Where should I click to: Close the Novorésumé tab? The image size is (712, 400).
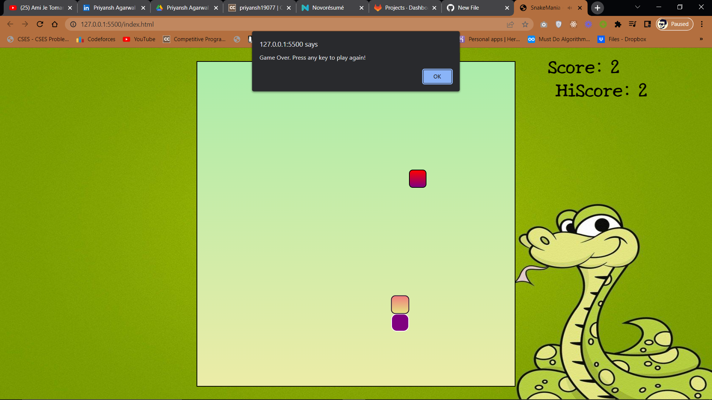(362, 8)
